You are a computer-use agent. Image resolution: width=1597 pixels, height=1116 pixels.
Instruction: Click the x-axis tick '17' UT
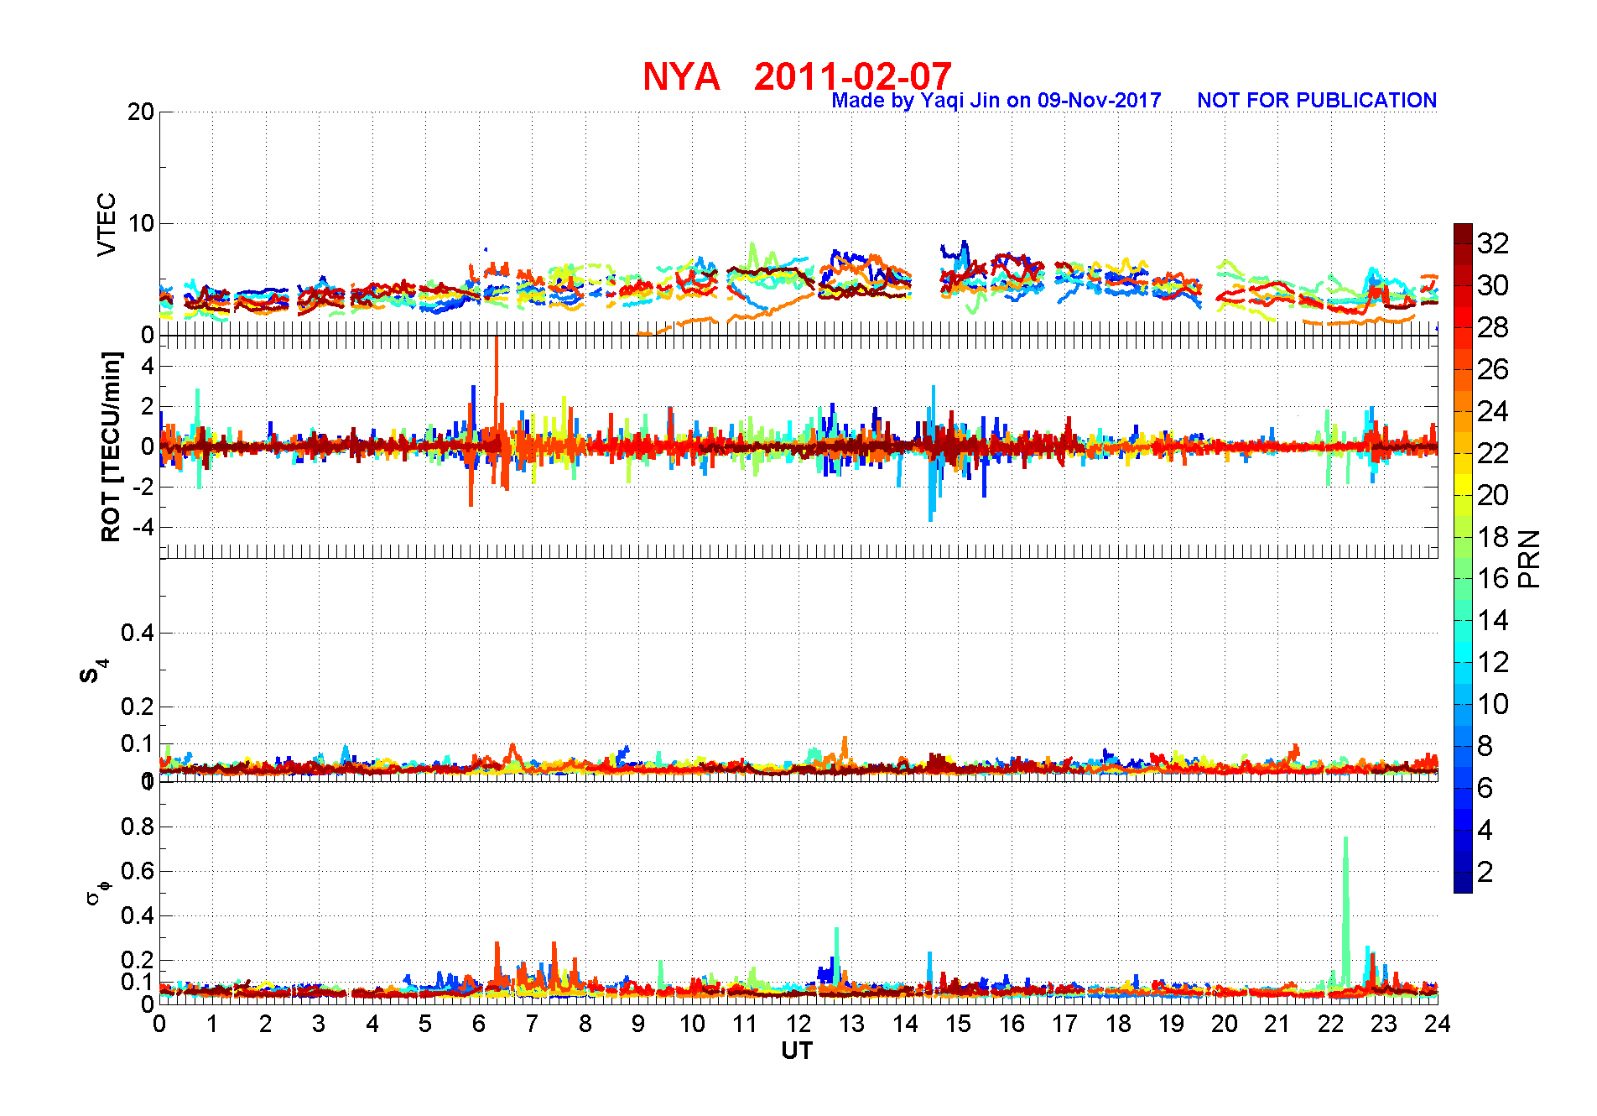pyautogui.click(x=1064, y=1024)
